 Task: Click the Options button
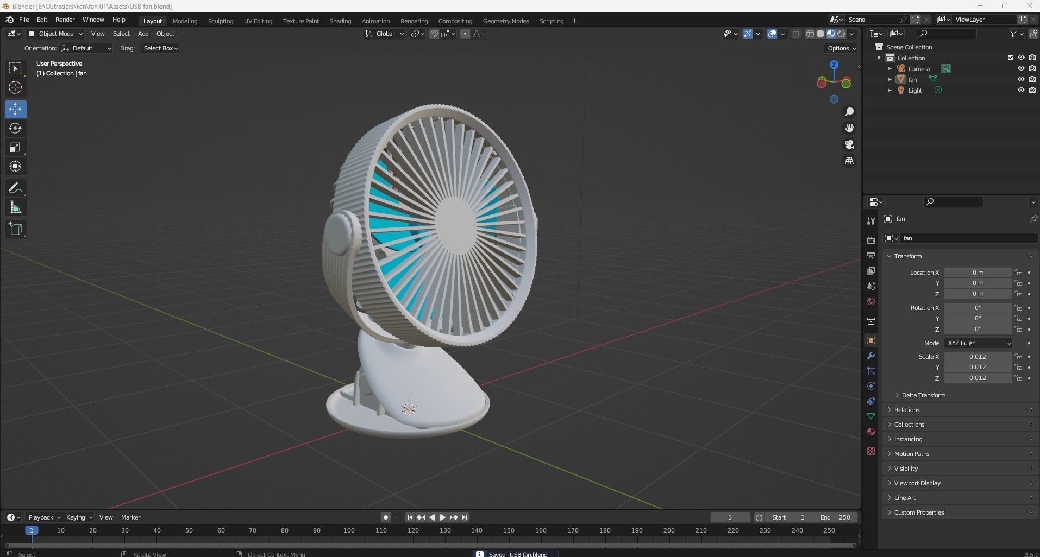click(842, 48)
